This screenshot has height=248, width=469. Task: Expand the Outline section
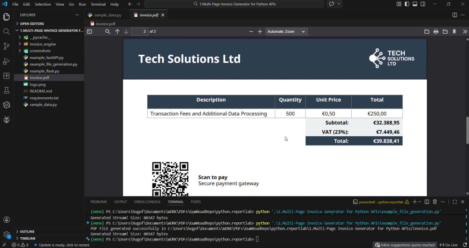[27, 232]
